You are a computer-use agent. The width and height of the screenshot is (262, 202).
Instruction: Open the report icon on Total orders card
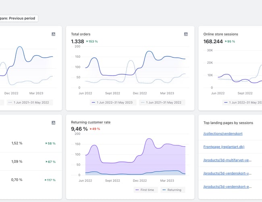pyautogui.click(x=186, y=34)
